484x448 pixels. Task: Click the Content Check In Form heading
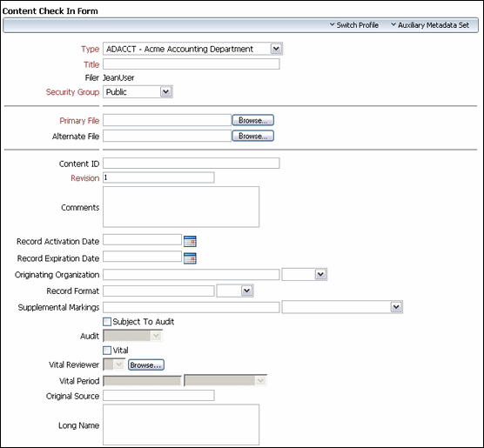pos(50,11)
